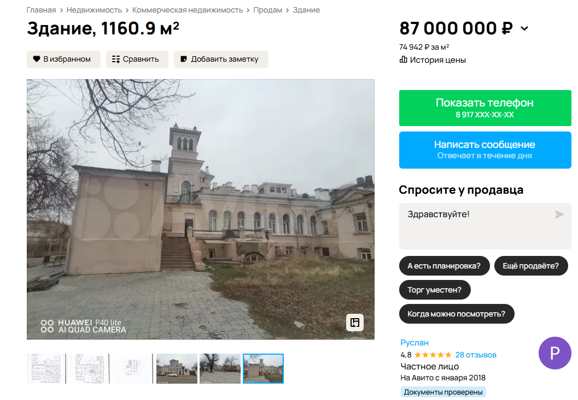Select quick question А есть планировка?
This screenshot has height=400, width=578.
coord(444,266)
